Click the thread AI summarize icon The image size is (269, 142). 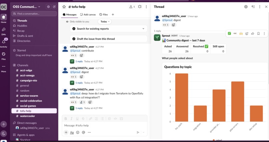[253, 7]
